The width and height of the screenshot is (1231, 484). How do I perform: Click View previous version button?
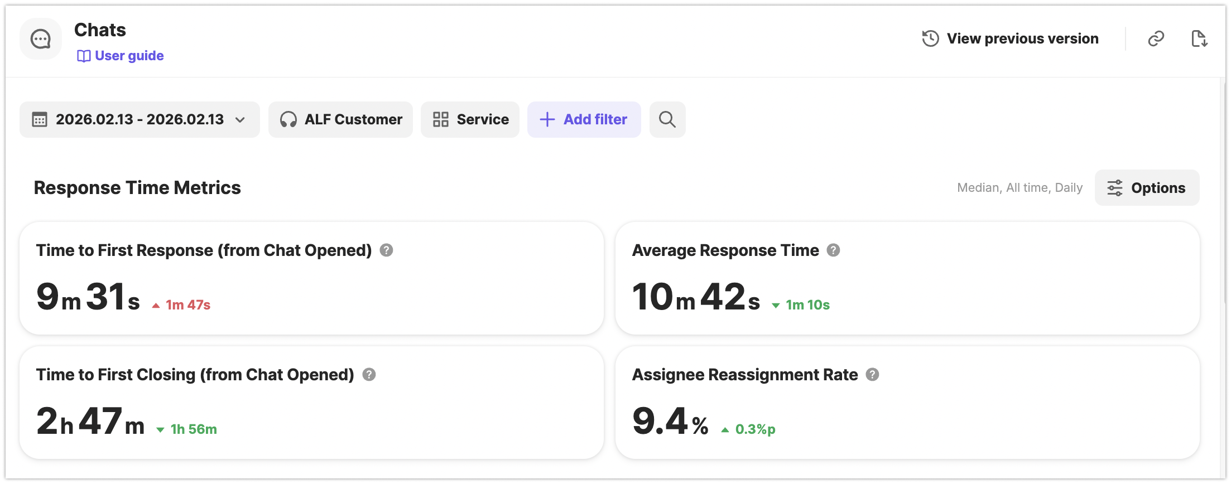1010,38
